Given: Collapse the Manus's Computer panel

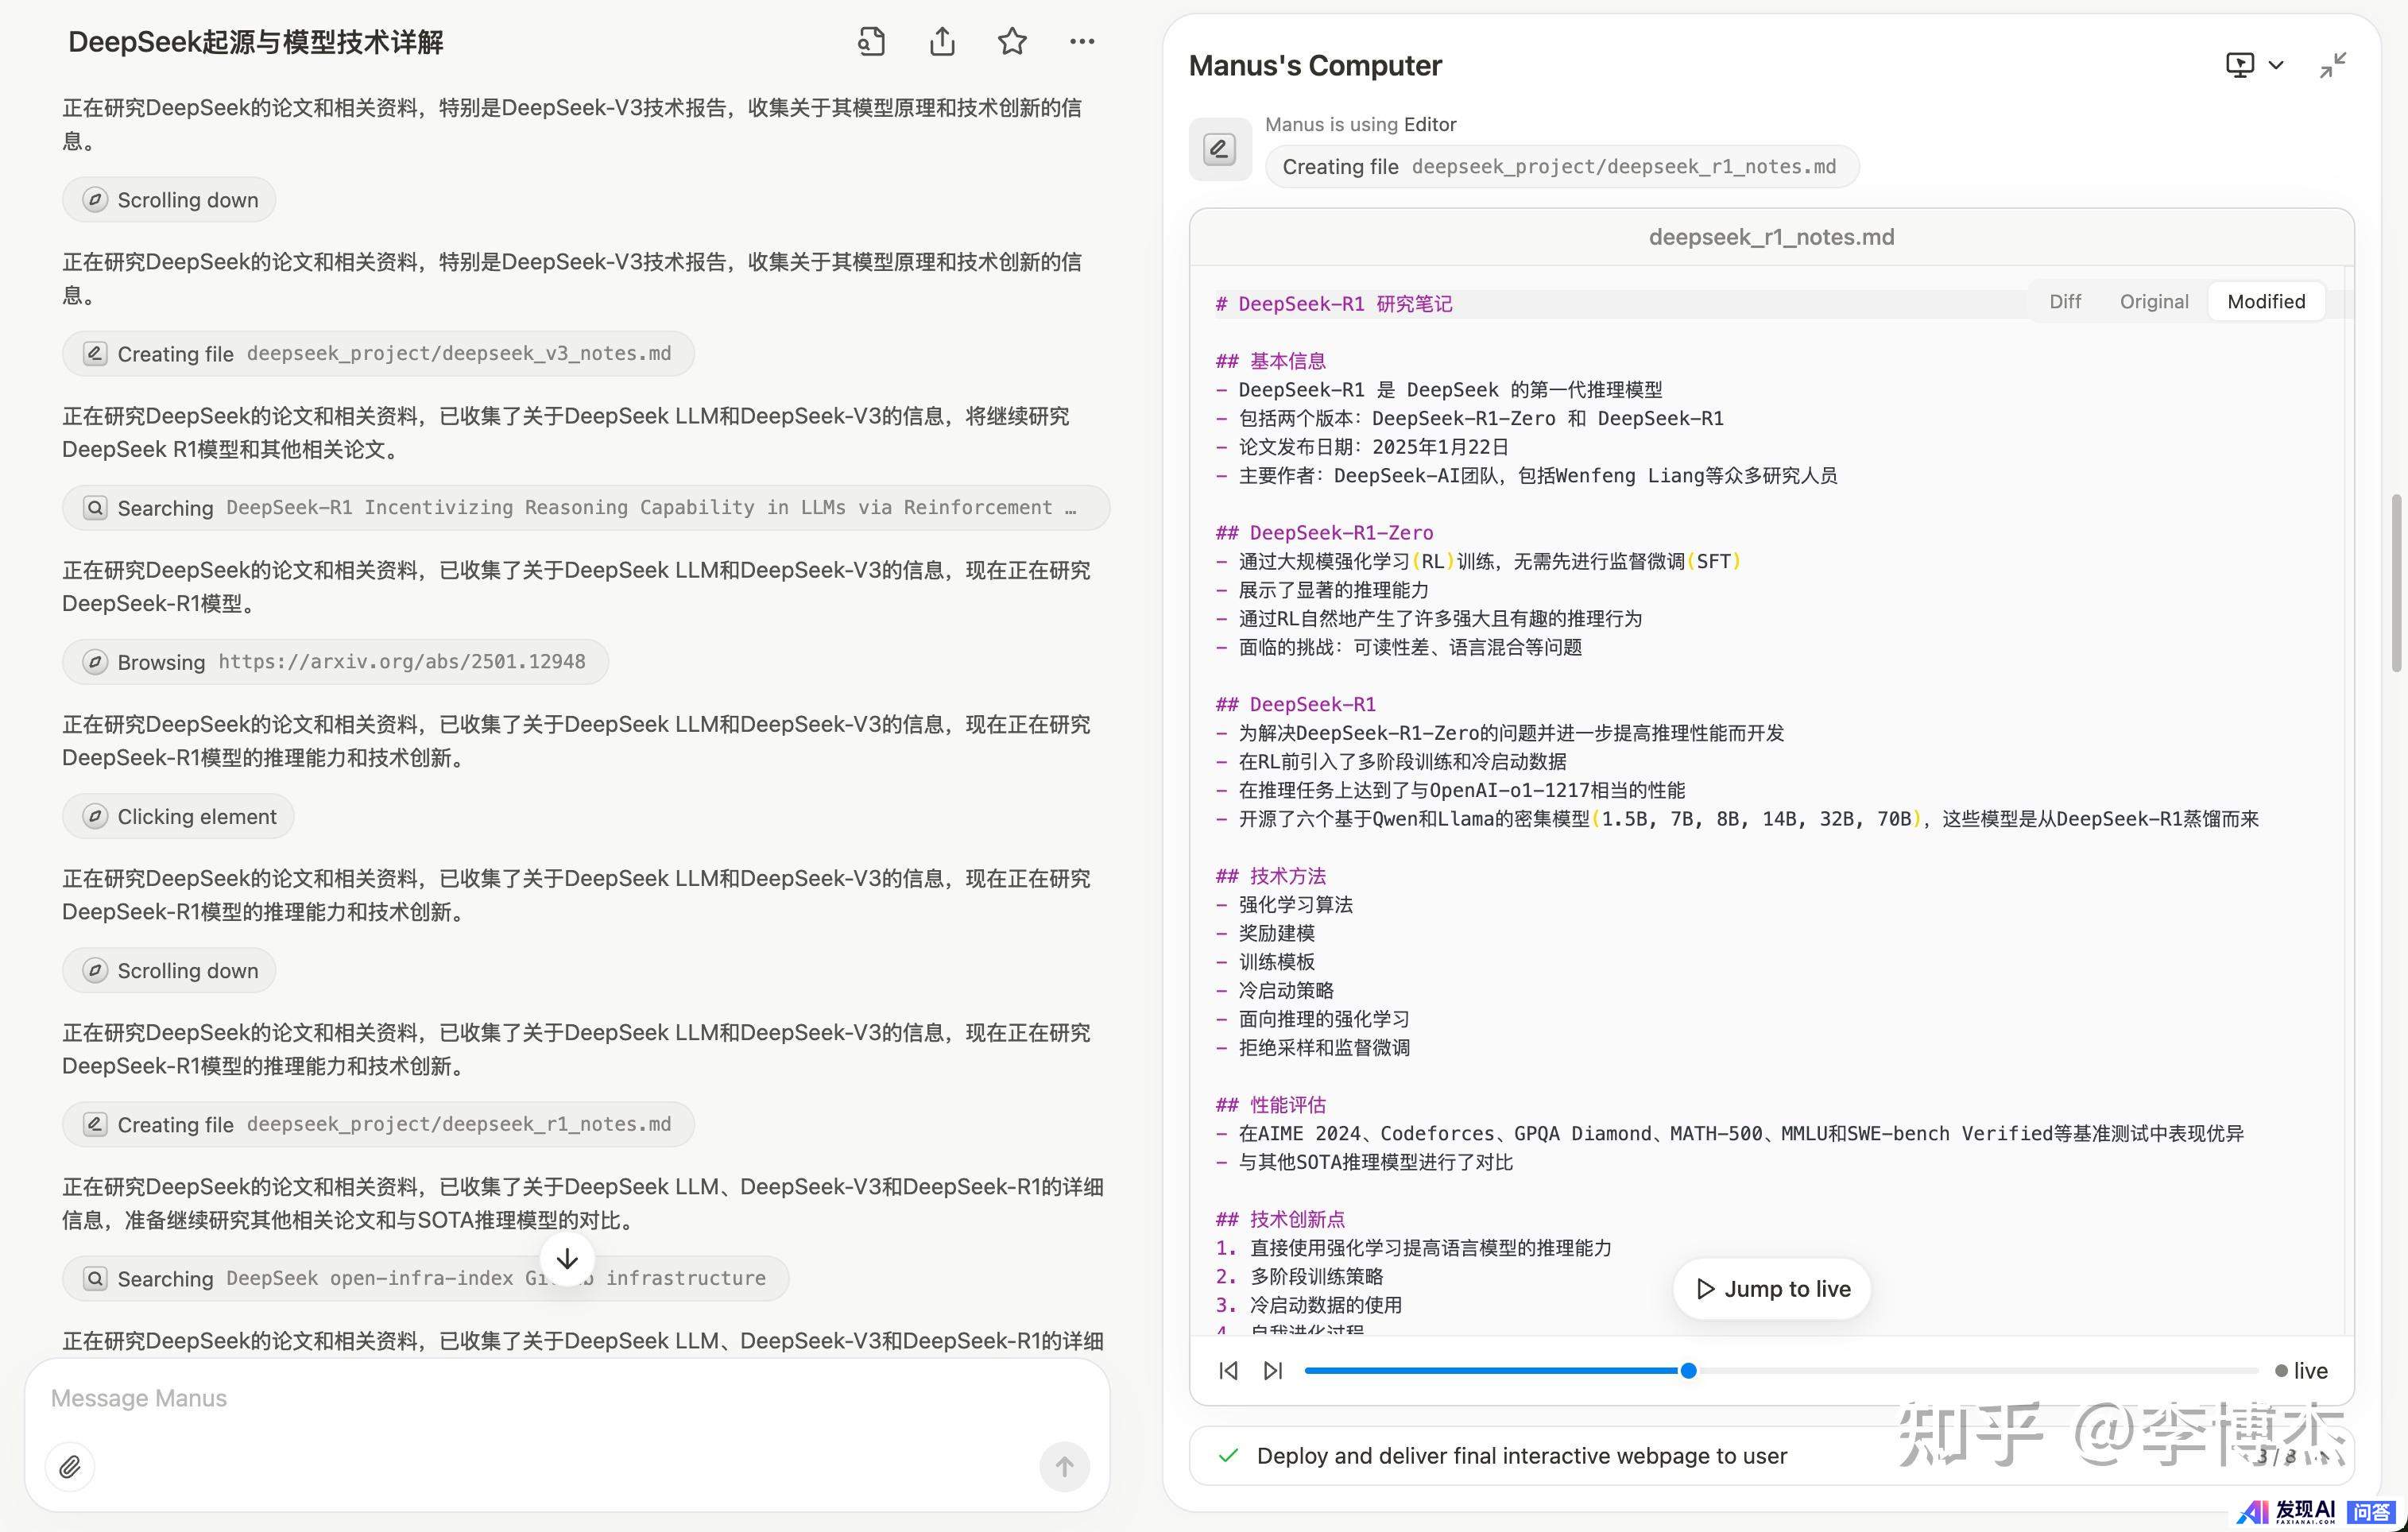Looking at the screenshot, I should click(2332, 66).
